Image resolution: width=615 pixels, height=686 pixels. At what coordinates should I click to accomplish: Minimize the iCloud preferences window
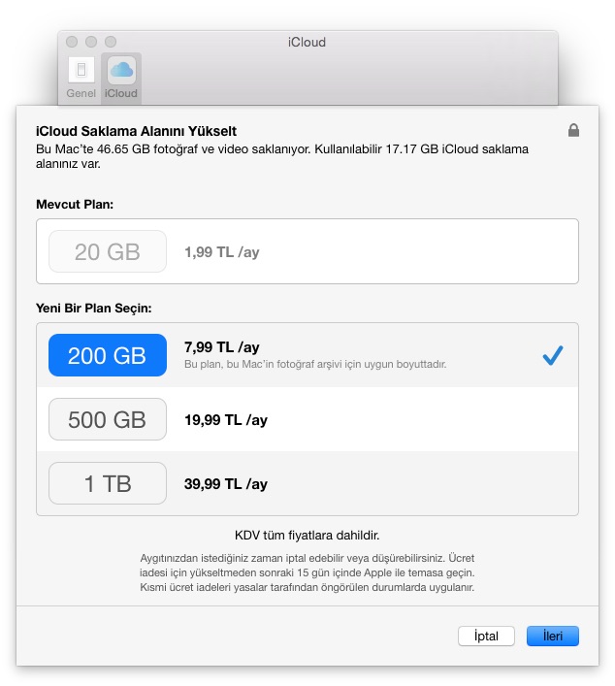(x=91, y=42)
